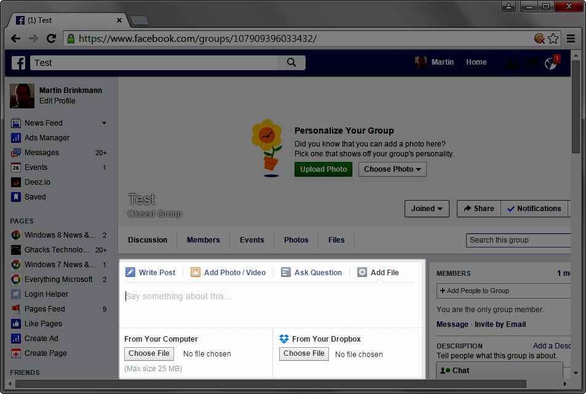Click the Edit Profile link
Image resolution: width=586 pixels, height=394 pixels.
tap(57, 101)
